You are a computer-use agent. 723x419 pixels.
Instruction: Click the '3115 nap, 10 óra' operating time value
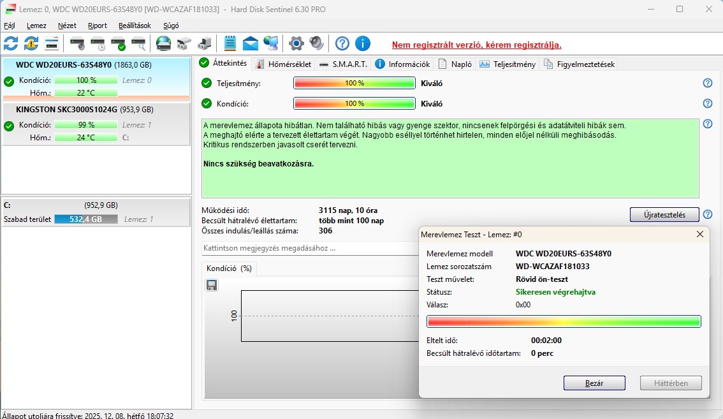[x=348, y=210]
